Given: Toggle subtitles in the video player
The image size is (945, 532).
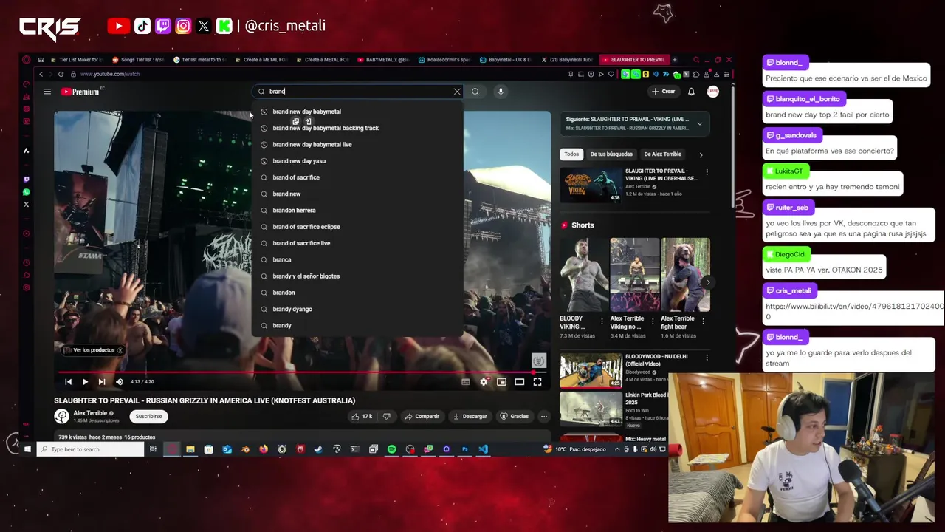Looking at the screenshot, I should 466,382.
